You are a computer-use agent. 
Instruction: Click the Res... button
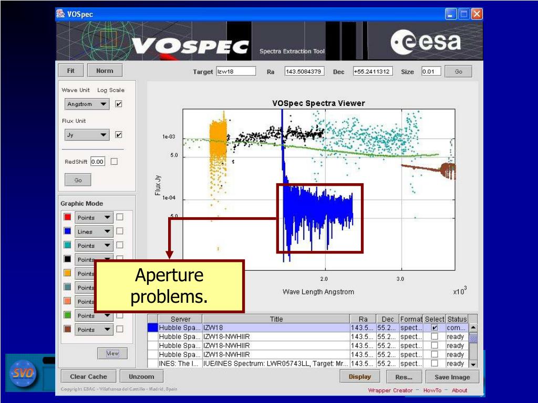(x=404, y=377)
